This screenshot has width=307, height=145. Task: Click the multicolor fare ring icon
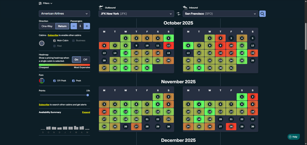pyautogui.click(x=42, y=81)
